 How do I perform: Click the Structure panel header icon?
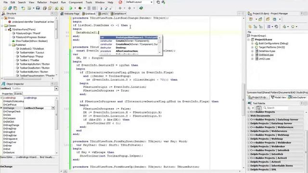pos(3,13)
